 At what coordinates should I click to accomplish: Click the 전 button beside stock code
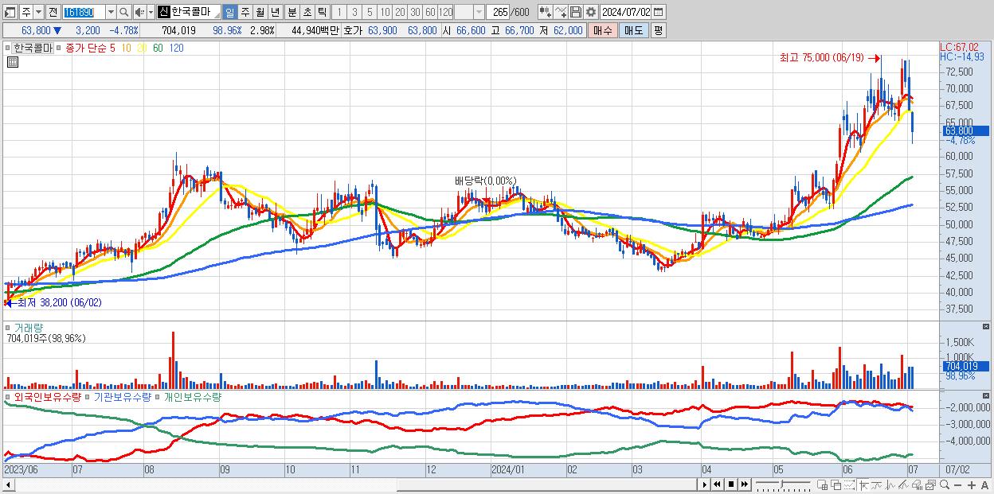[53, 12]
